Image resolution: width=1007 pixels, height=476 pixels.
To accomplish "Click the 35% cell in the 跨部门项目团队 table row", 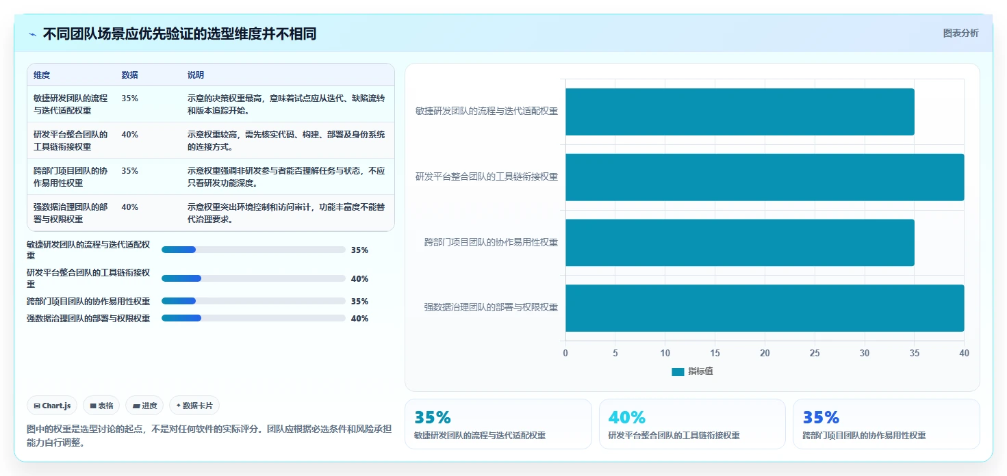I will (x=129, y=171).
